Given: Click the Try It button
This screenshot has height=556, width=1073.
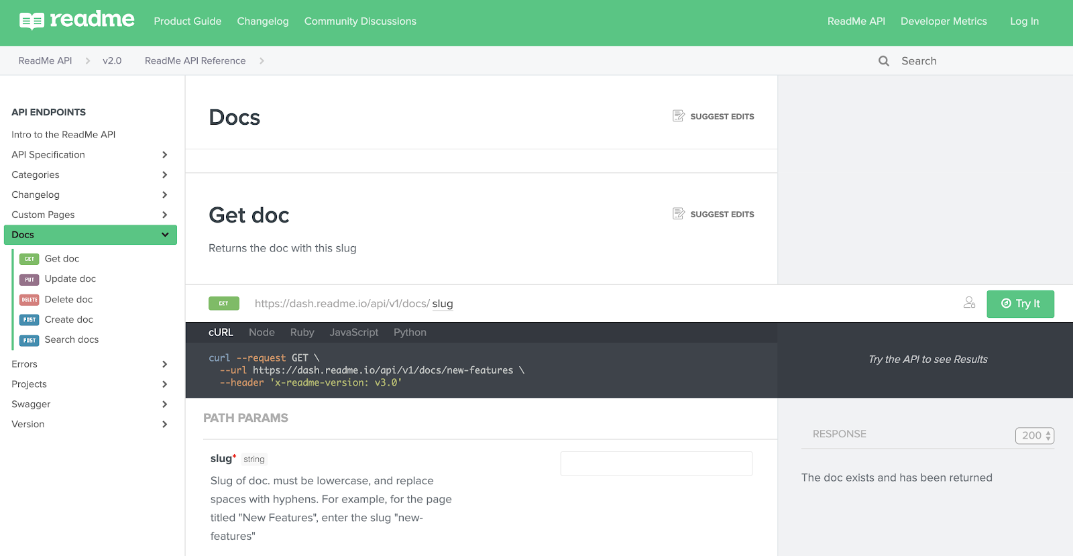Looking at the screenshot, I should [x=1021, y=304].
